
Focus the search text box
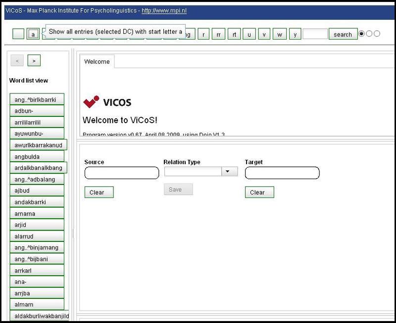pos(315,34)
